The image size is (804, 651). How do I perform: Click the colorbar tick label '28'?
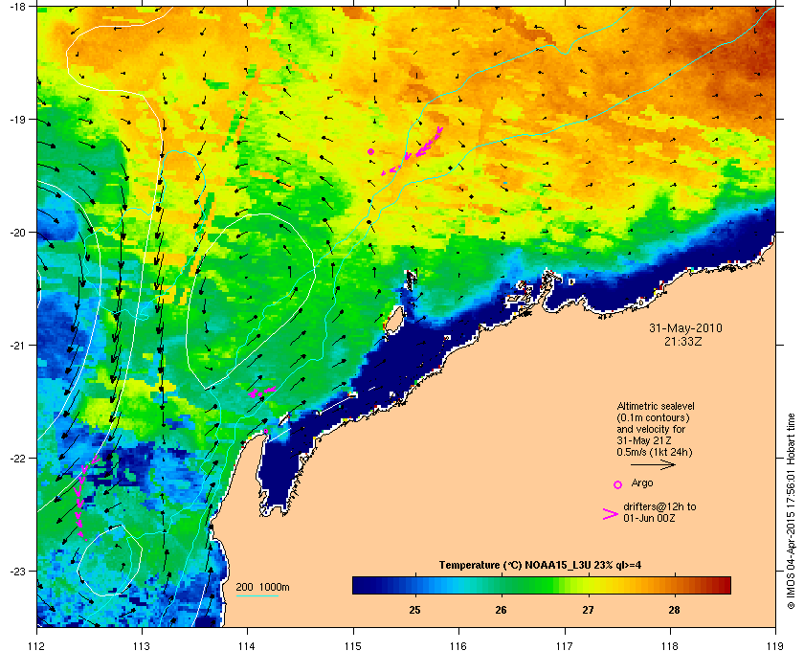tap(674, 610)
